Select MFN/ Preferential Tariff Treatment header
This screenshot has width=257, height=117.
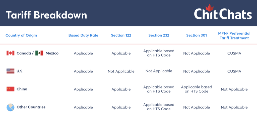(x=234, y=35)
